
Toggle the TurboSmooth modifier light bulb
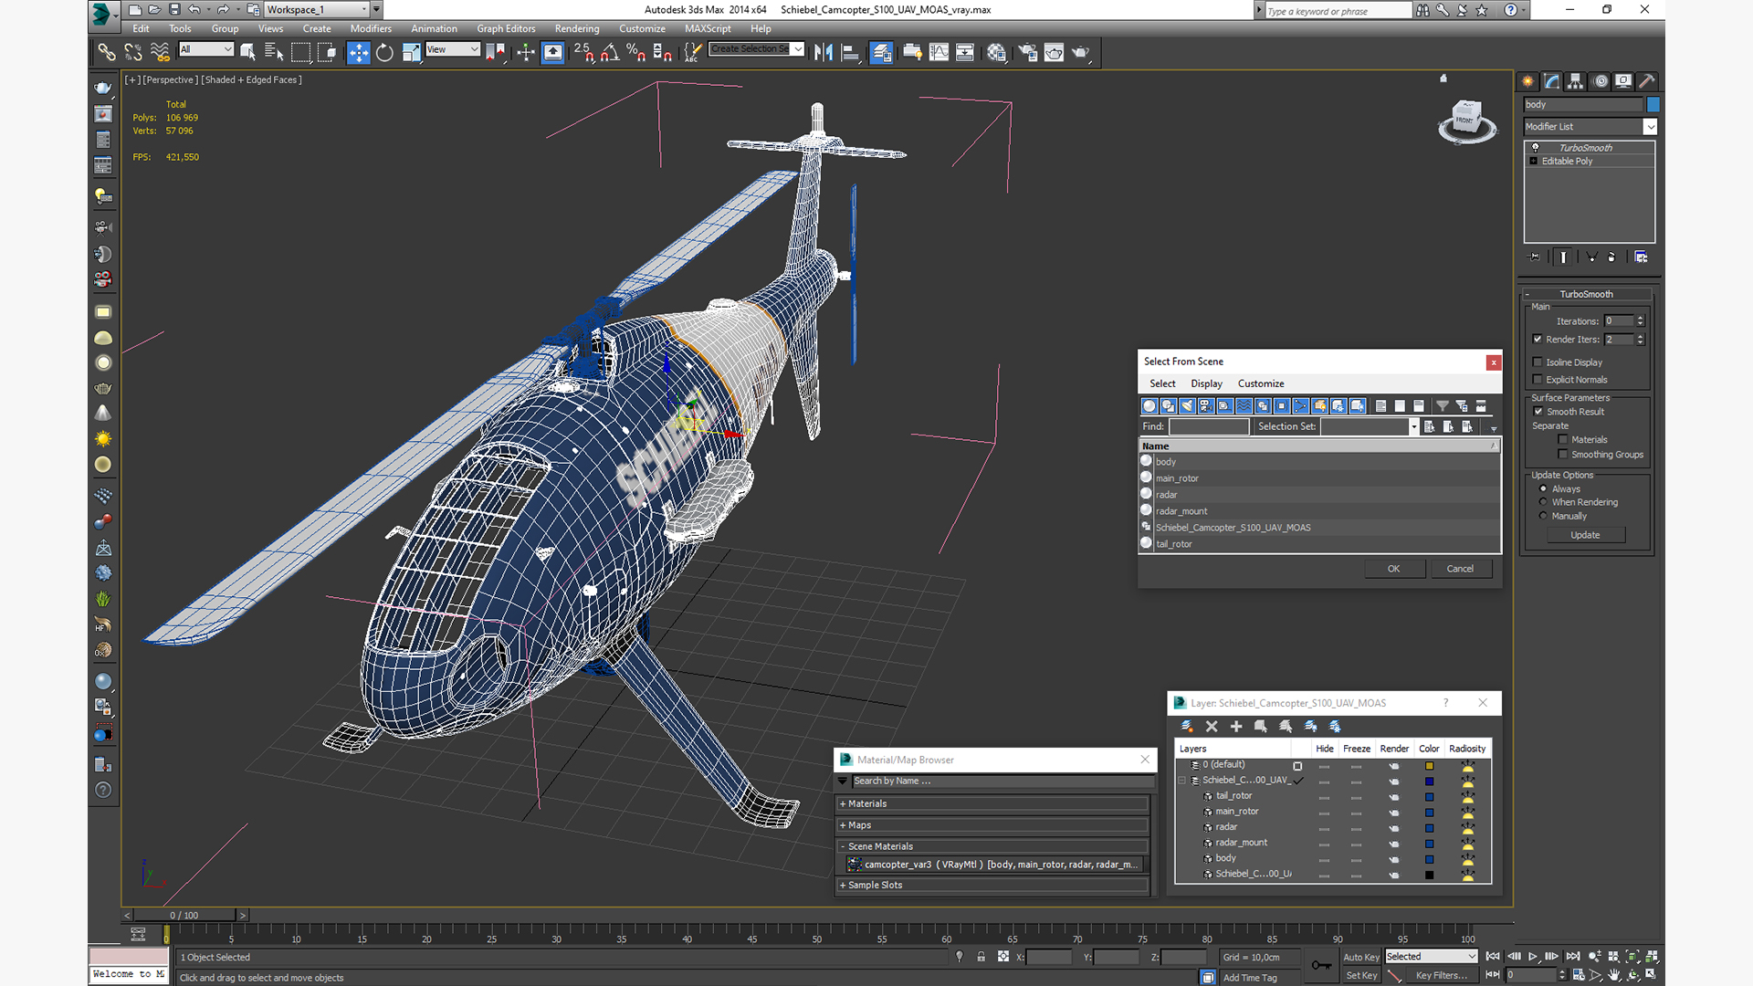(1536, 148)
